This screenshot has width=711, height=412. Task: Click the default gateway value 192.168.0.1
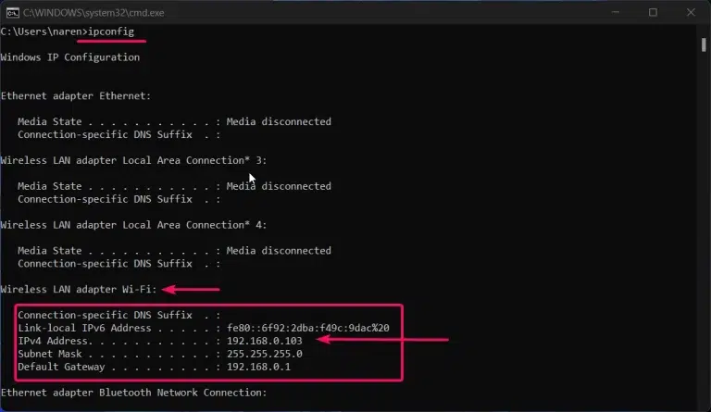[258, 367]
